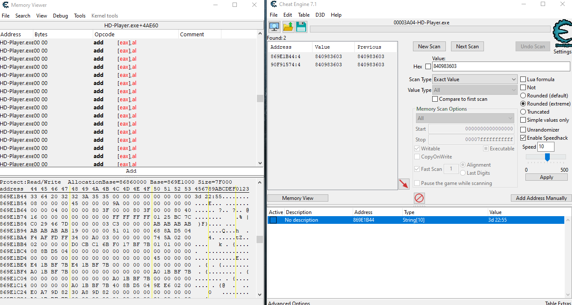Select the Truncated radio button

[523, 112]
